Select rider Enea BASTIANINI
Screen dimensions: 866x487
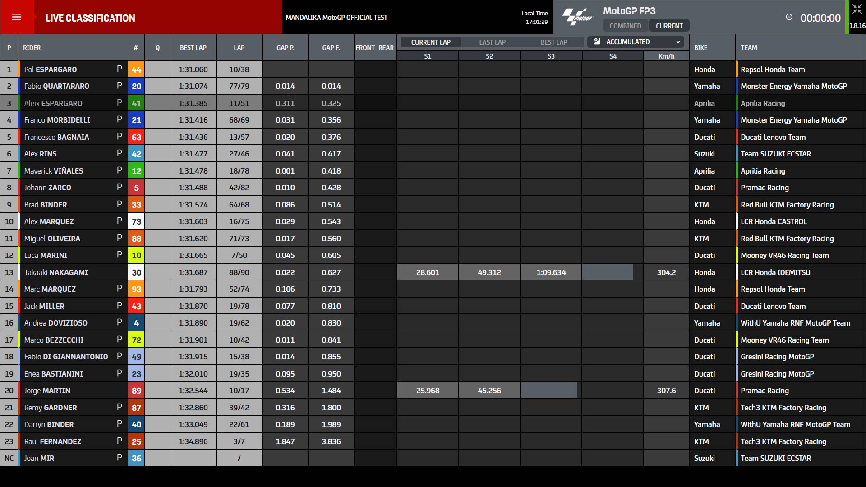tap(53, 374)
